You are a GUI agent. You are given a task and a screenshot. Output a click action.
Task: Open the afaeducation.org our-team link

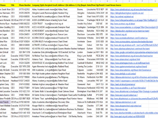130,31
